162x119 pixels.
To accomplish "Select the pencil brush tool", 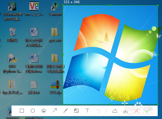I will 65,111.
